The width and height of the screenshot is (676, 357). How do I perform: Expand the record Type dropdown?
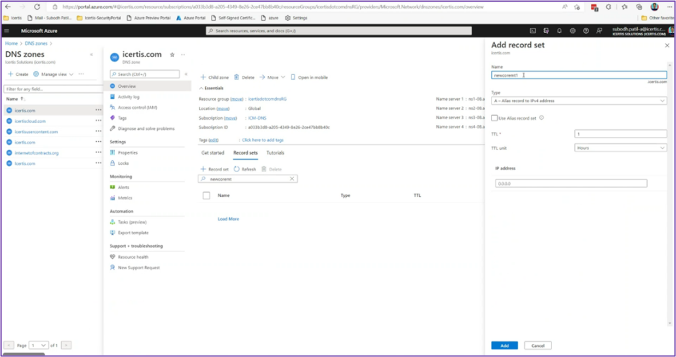(x=579, y=101)
